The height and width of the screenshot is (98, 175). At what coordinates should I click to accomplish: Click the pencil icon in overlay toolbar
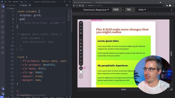click(81, 60)
